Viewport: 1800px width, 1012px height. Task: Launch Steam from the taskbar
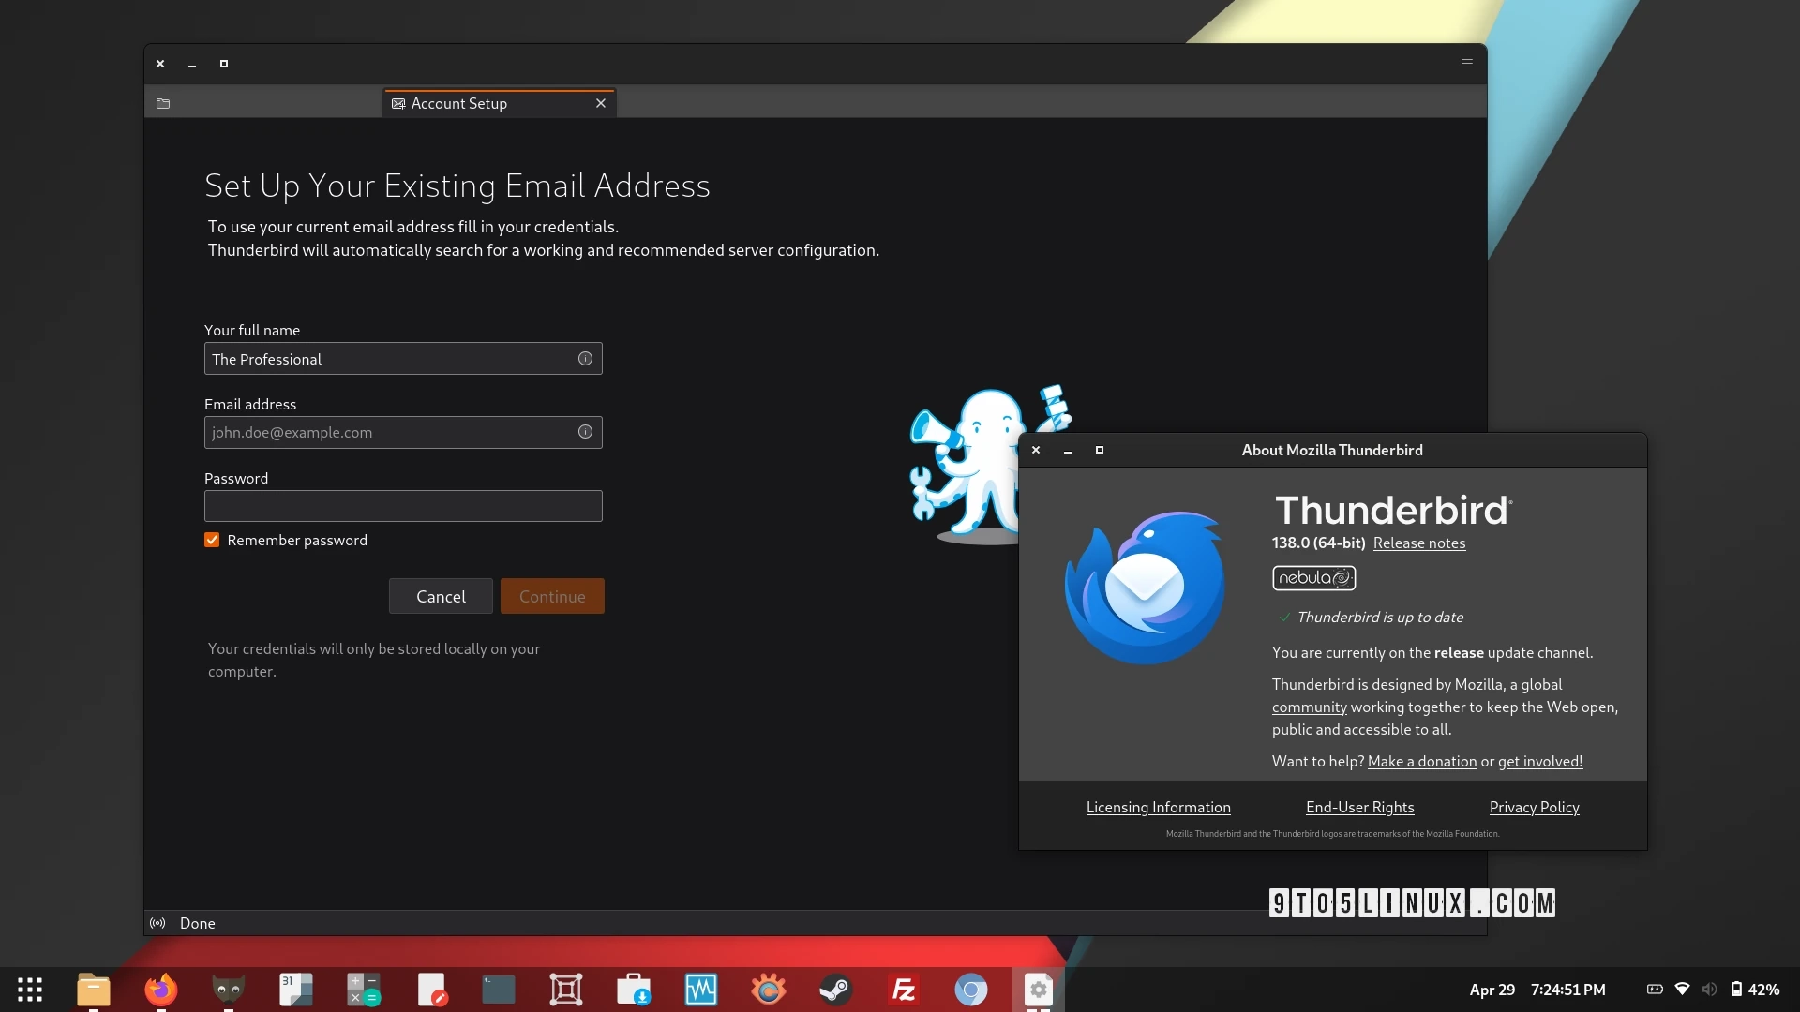(x=835, y=990)
